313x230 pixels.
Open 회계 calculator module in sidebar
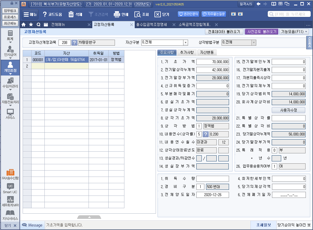[10, 35]
